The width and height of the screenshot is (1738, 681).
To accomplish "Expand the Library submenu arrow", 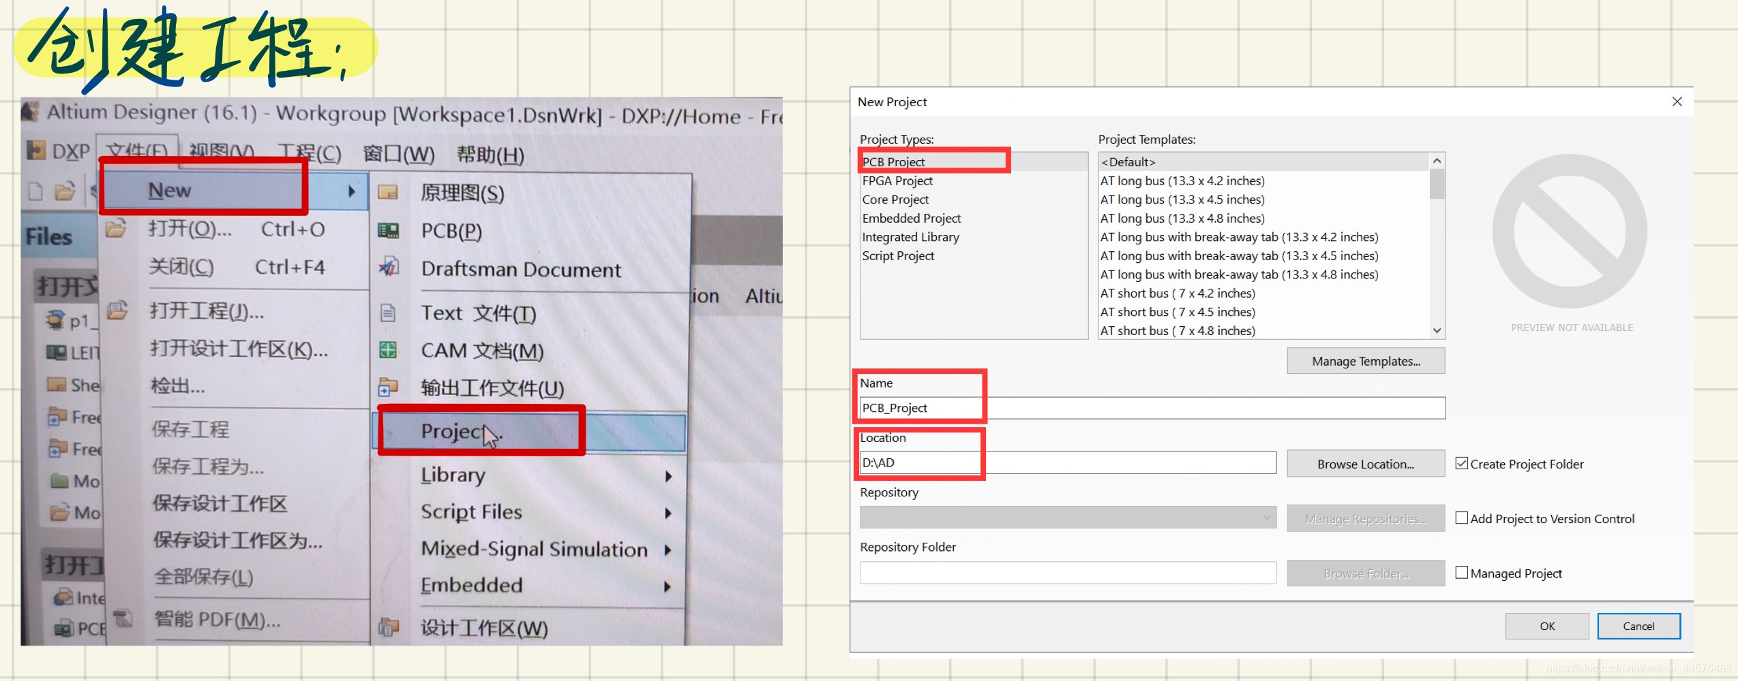I will click(669, 477).
